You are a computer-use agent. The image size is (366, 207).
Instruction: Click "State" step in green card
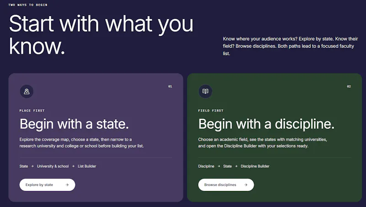click(x=227, y=166)
